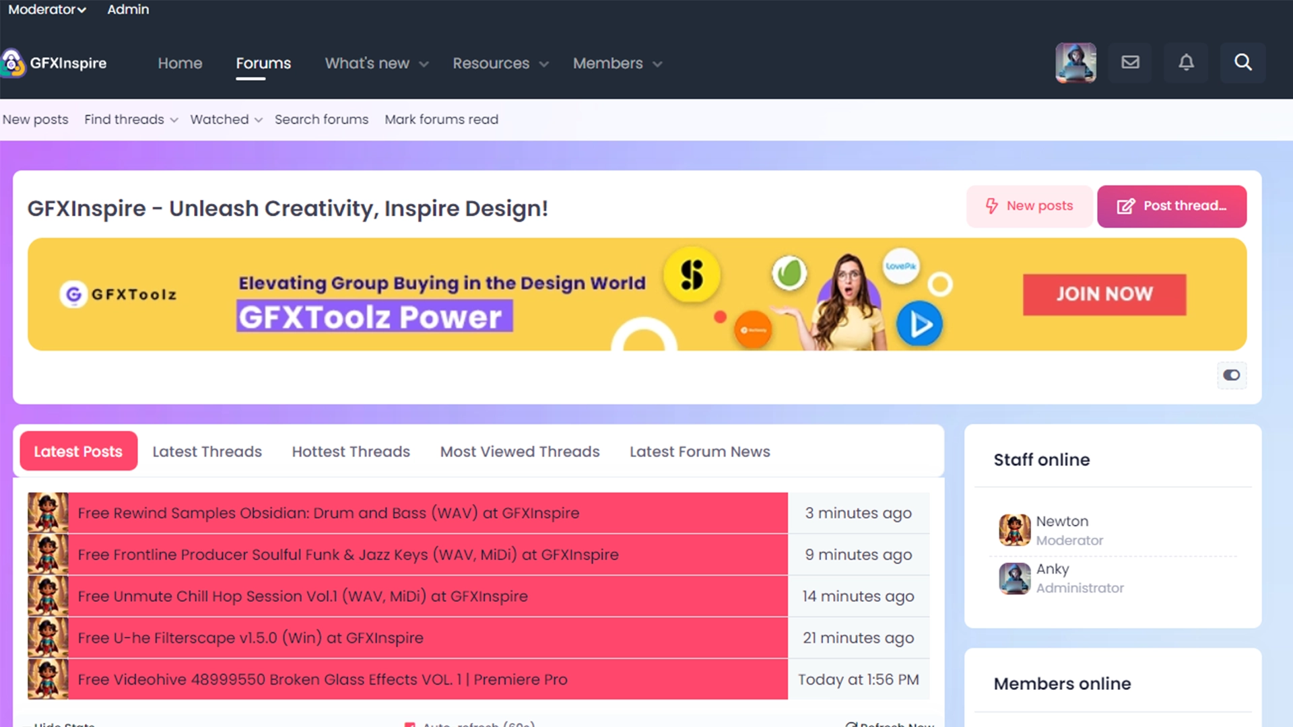Open the search magnifier icon
Screen dimensions: 1293x727
pos(1242,63)
